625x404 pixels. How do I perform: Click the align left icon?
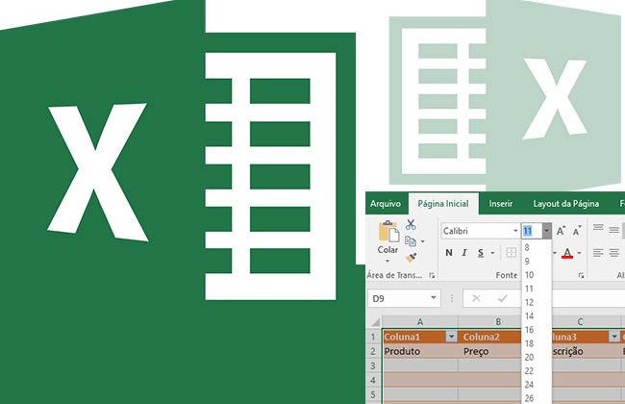point(598,252)
